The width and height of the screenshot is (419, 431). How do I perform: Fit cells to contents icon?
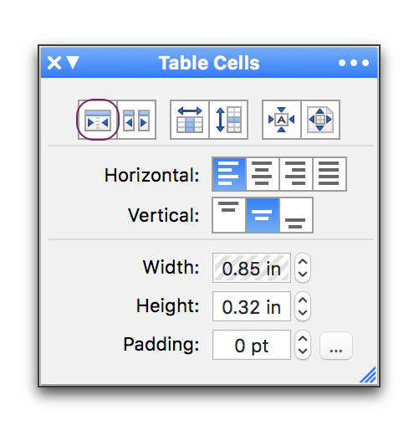(282, 120)
